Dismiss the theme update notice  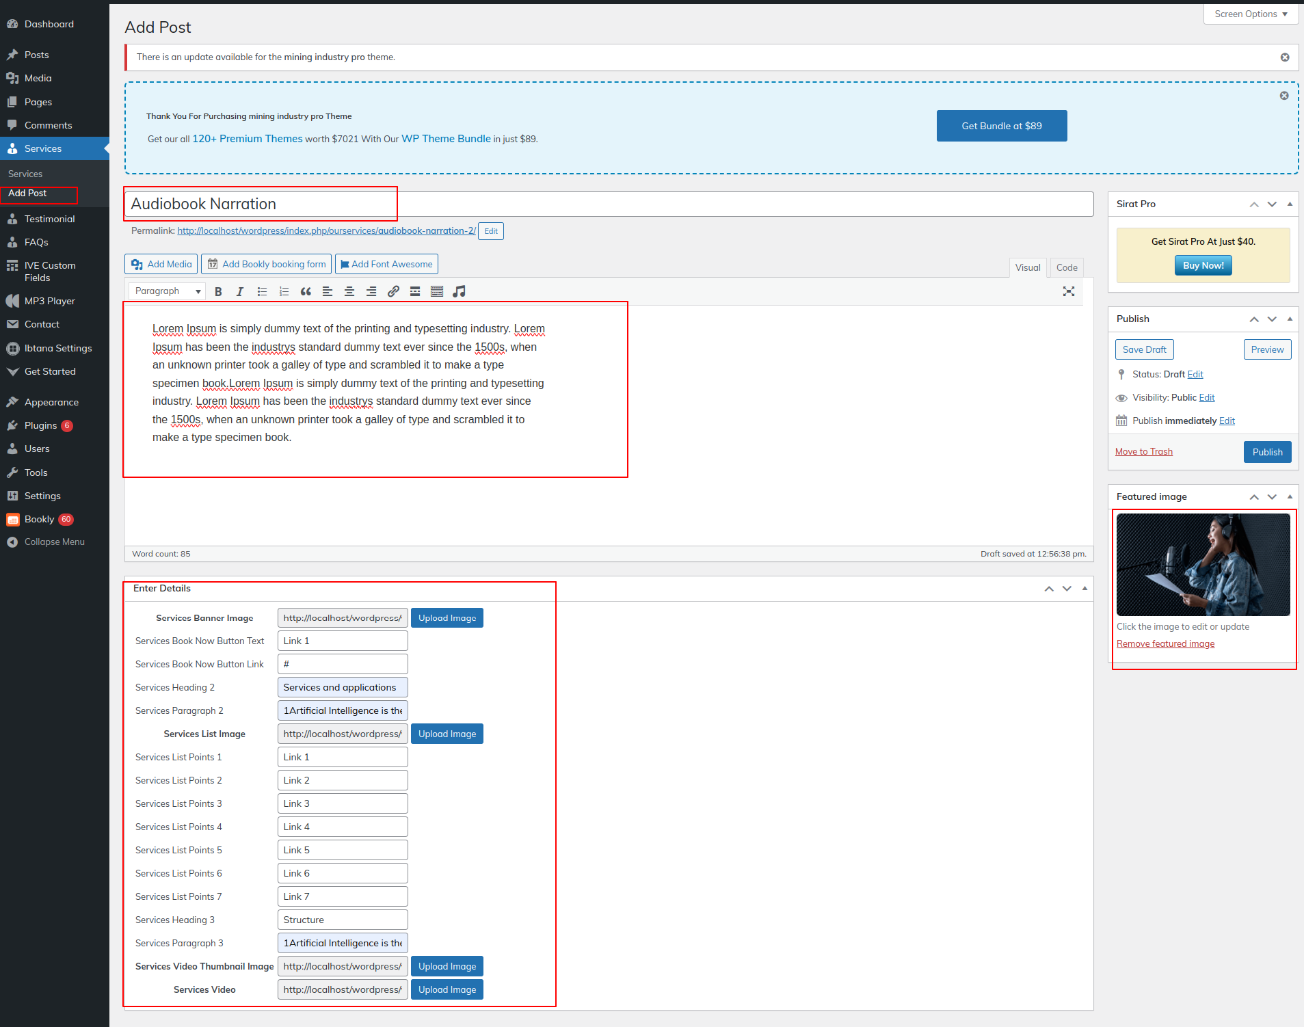1285,57
